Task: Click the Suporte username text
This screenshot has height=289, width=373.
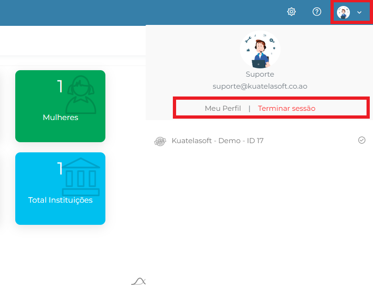Action: click(260, 74)
